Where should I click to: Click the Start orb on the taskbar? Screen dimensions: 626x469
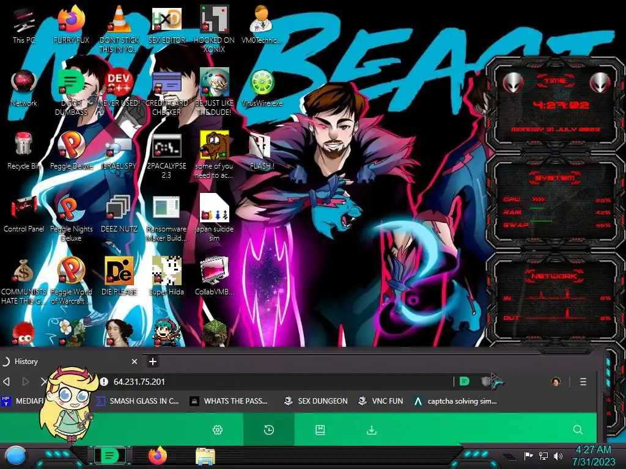[16, 456]
